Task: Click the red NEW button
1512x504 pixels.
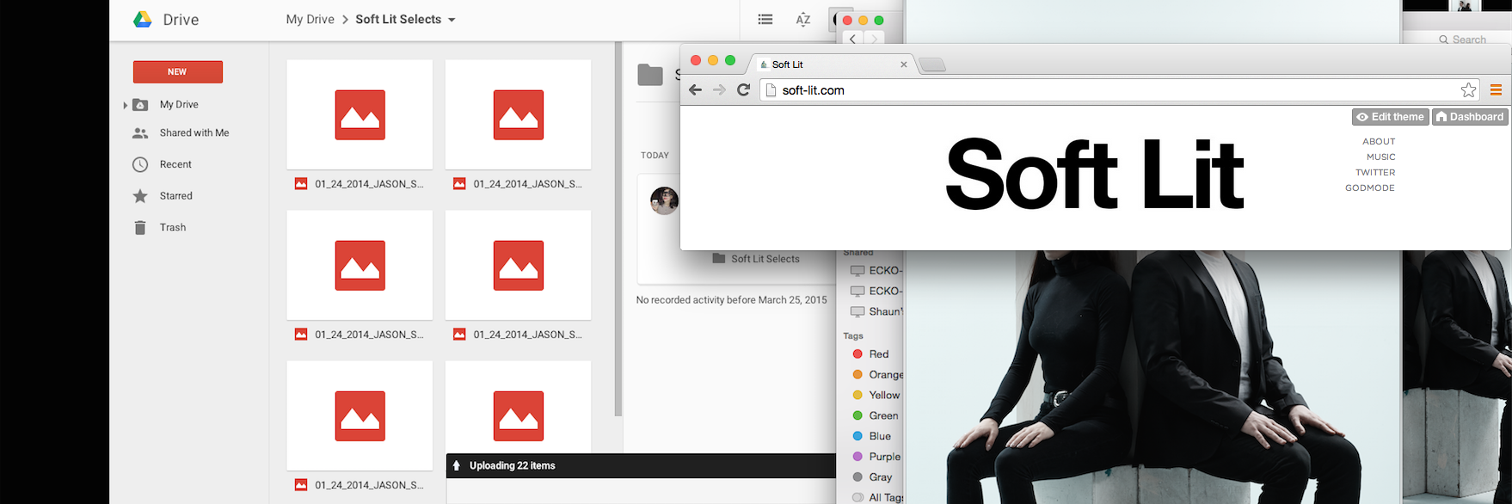Action: (x=178, y=72)
